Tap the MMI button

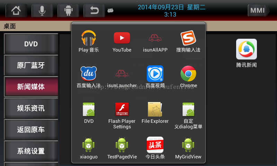tap(258, 10)
